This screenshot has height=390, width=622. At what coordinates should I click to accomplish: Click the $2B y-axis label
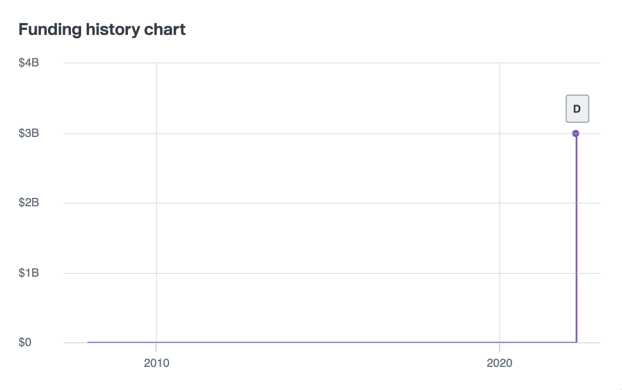pos(28,203)
